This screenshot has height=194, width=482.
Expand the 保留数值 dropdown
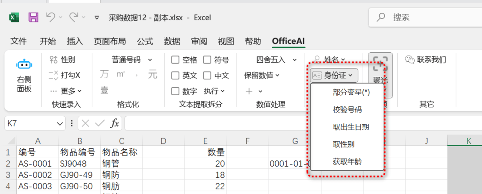coord(262,75)
